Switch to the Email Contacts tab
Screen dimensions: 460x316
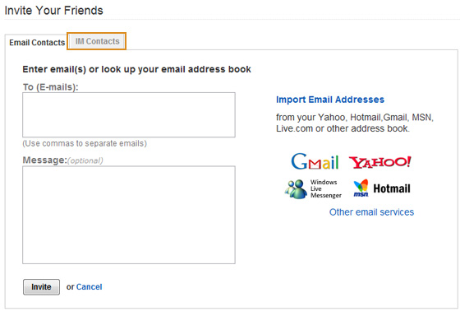click(37, 43)
